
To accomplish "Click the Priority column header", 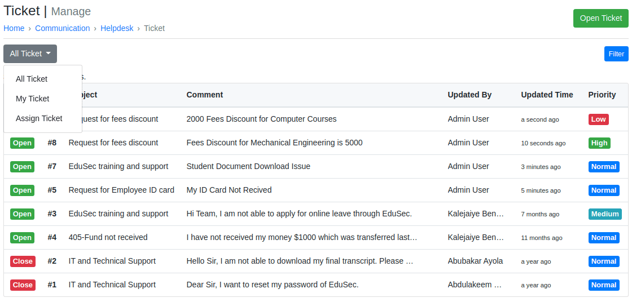I will tap(602, 95).
